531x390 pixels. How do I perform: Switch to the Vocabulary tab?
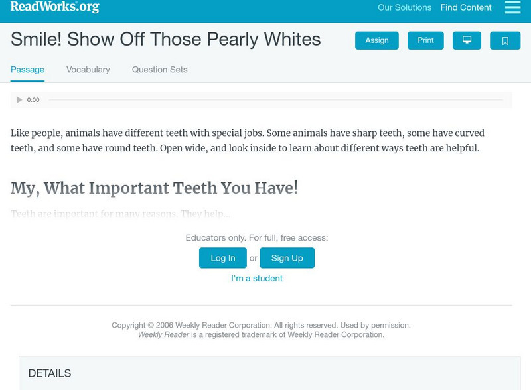coord(88,70)
